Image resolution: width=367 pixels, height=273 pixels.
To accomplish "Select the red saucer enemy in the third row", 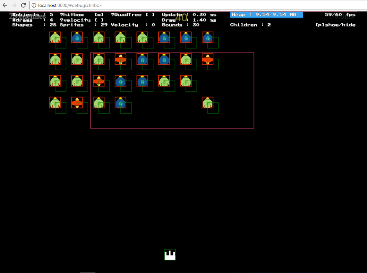I will 99,81.
